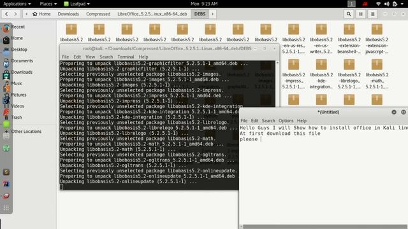The image size is (408, 229).
Task: Open the Leafpad app menu in top bar
Action: [x=76, y=4]
